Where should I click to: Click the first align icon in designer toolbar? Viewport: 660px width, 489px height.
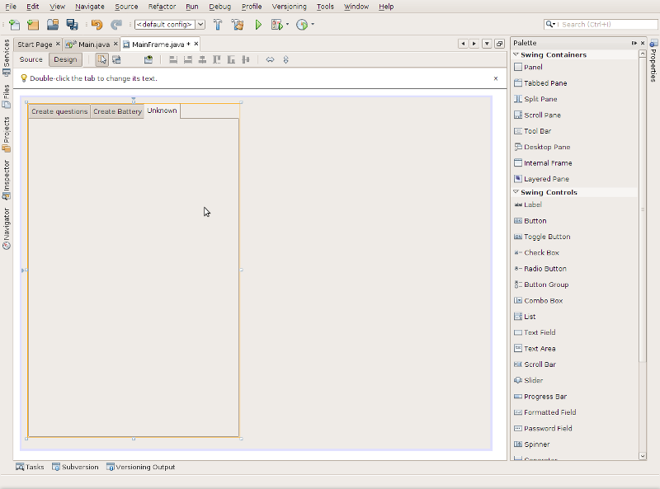point(173,59)
